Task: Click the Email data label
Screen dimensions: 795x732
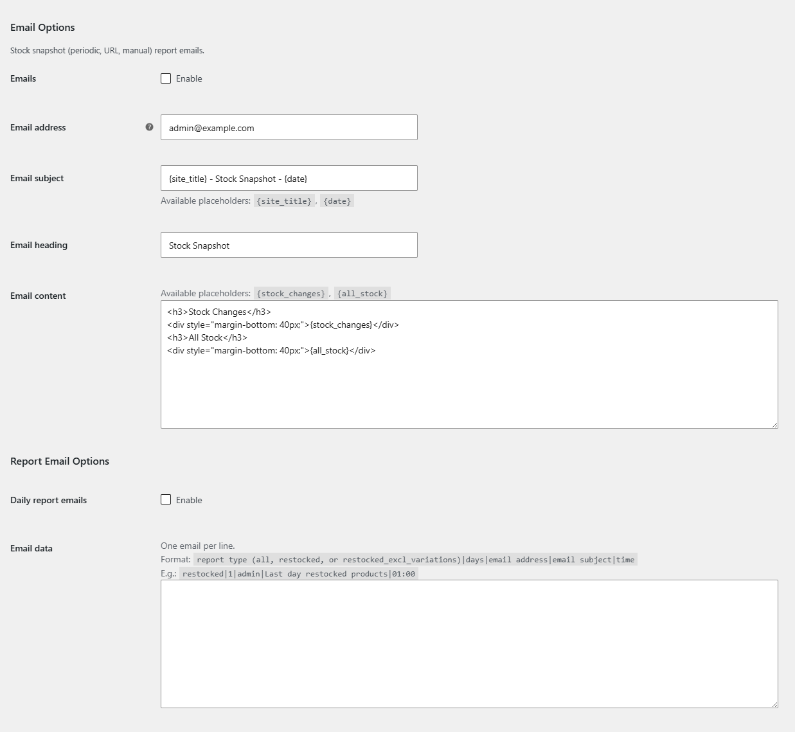Action: (x=31, y=548)
